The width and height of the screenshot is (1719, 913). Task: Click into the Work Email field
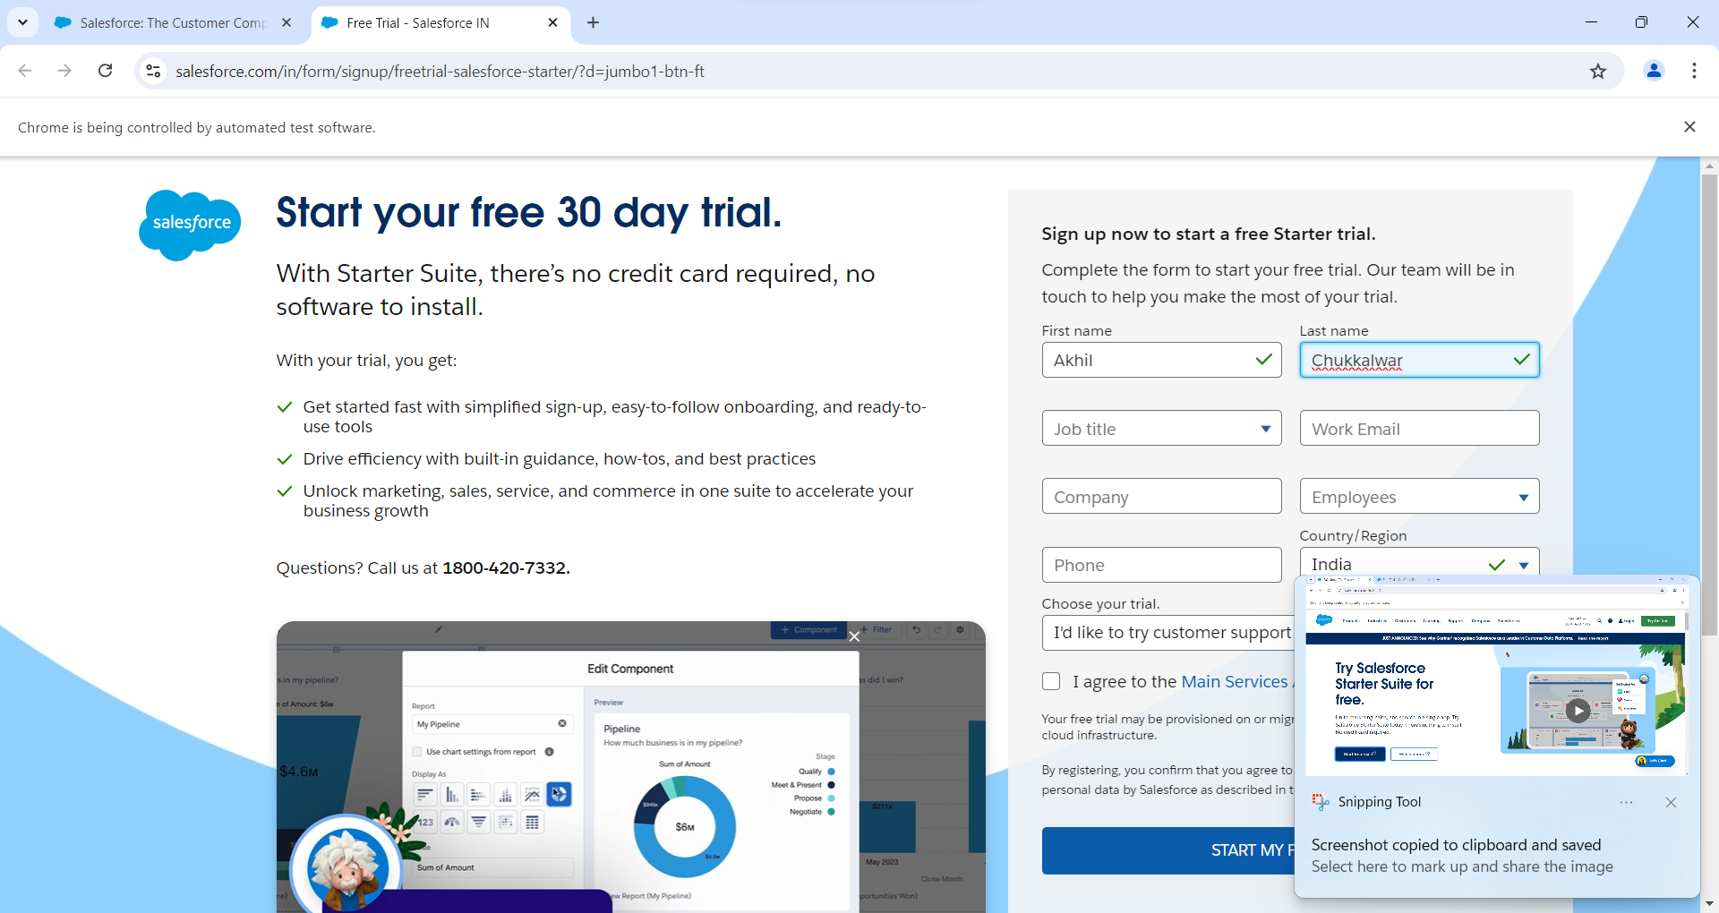click(x=1419, y=429)
